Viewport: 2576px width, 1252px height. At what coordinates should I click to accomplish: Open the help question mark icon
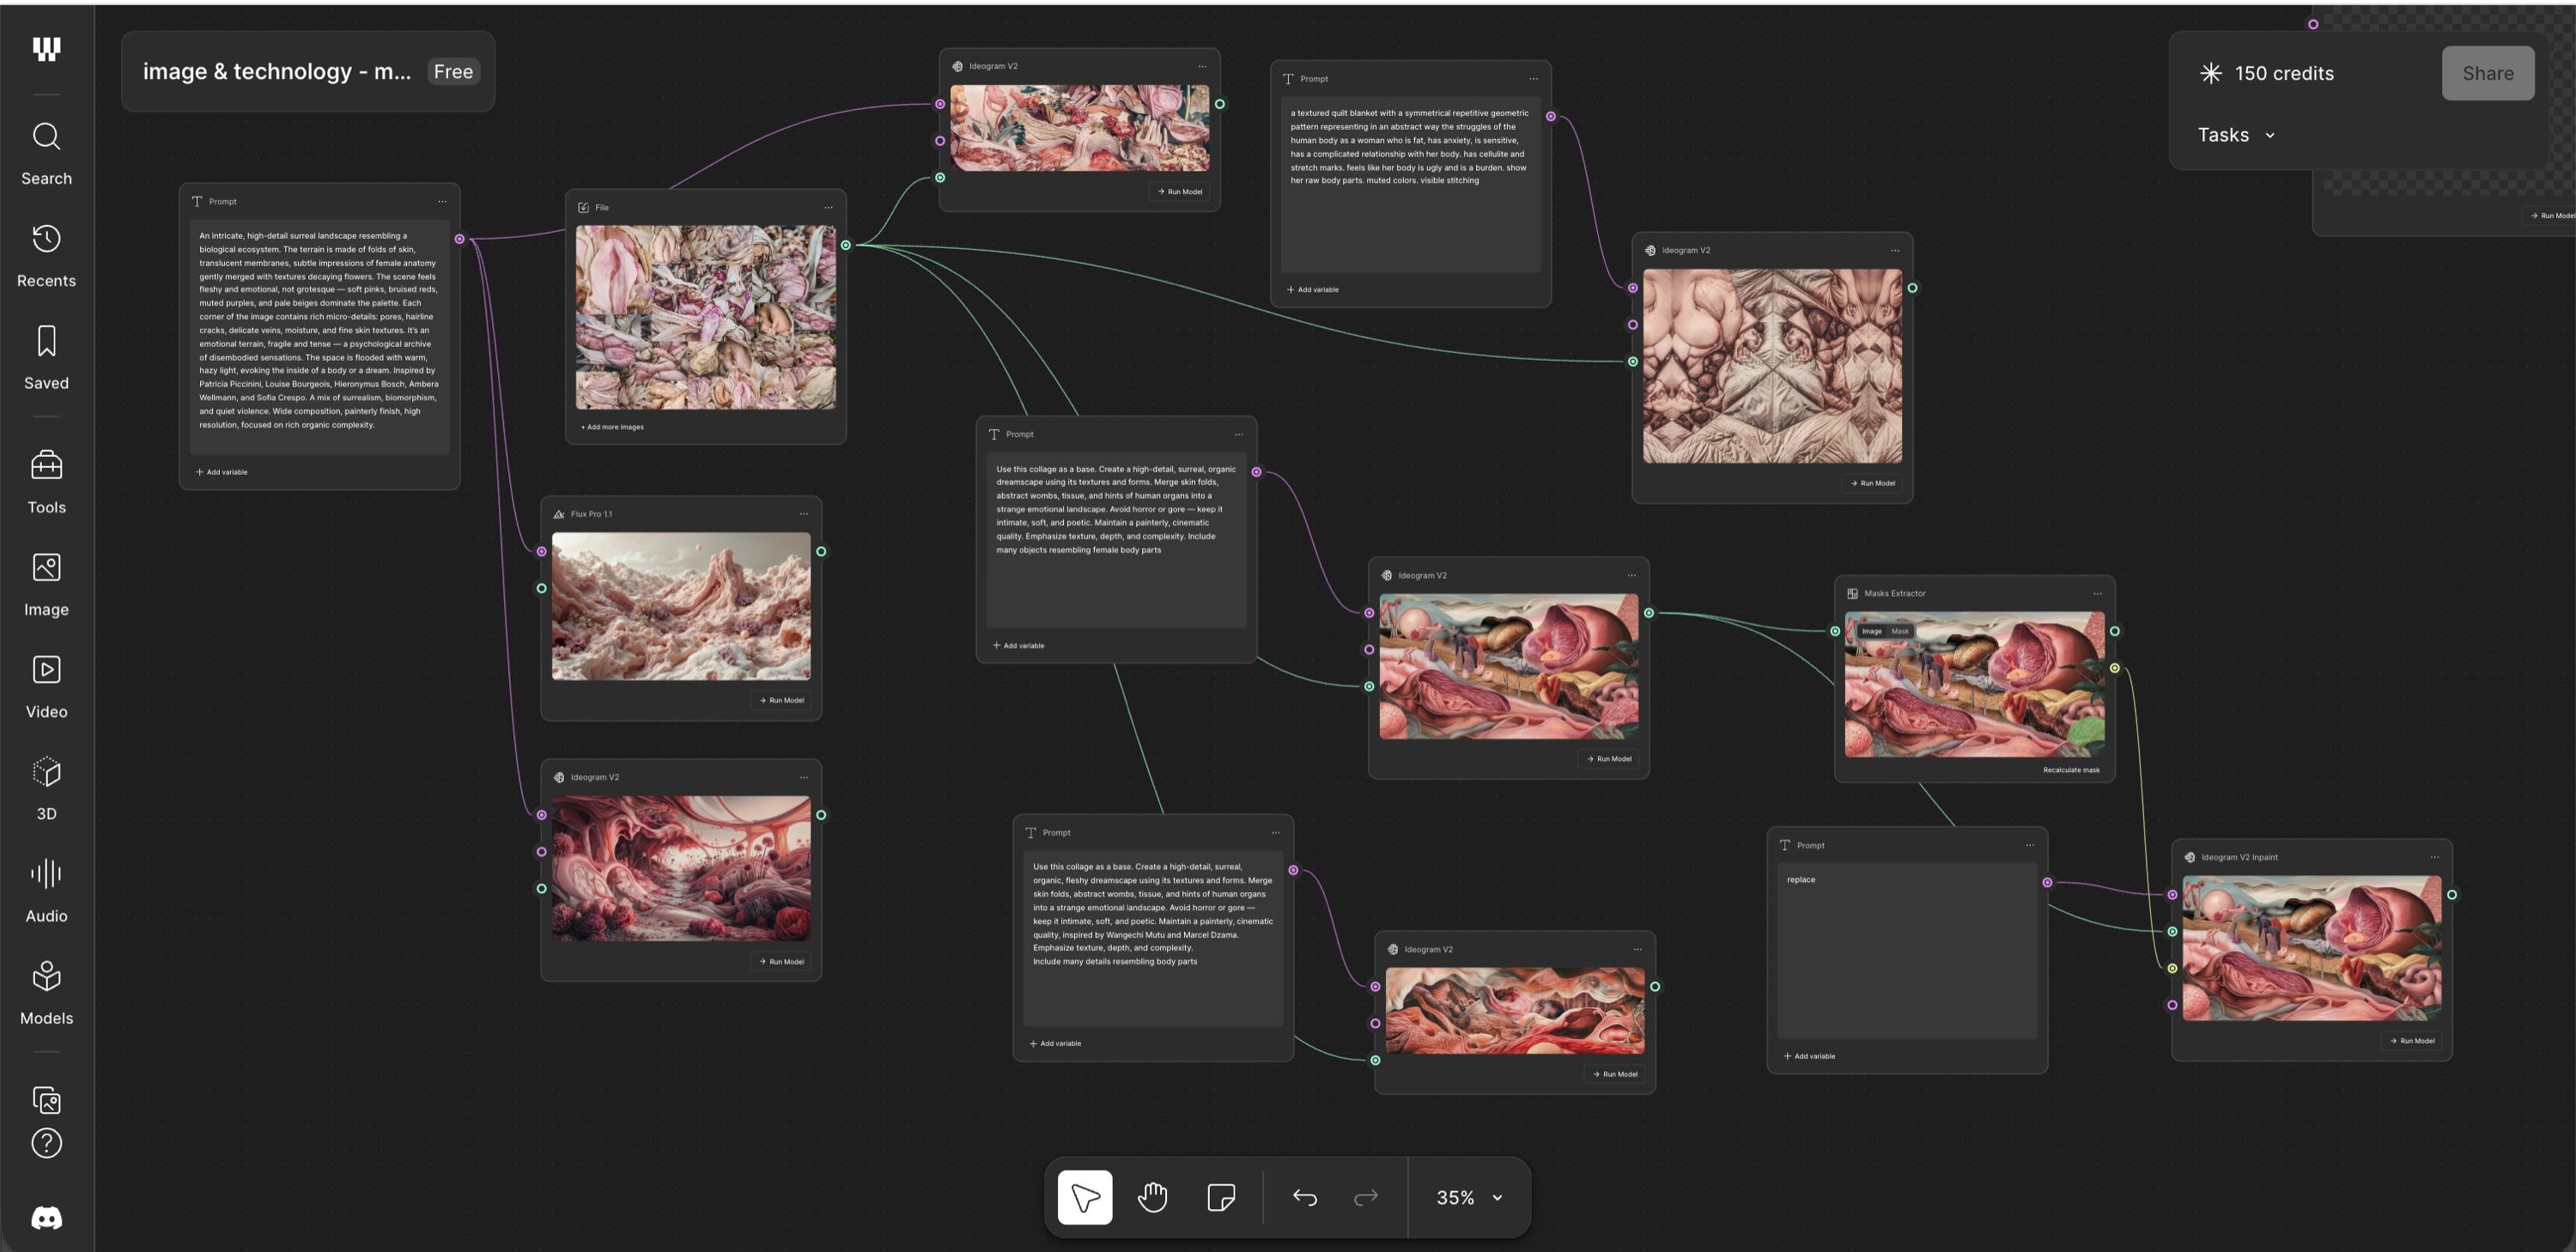coord(46,1142)
